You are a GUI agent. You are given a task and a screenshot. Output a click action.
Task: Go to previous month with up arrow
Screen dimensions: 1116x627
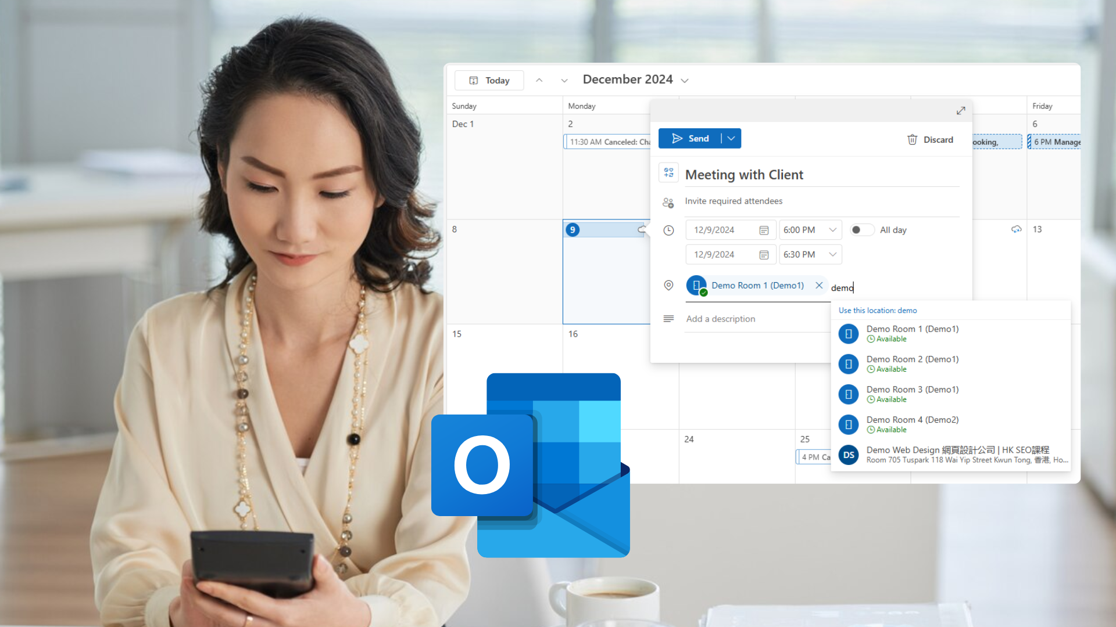tap(539, 80)
